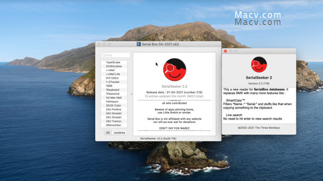This screenshot has width=323, height=181.
Task: Click the SmartCopy heading in About window
Action: click(235, 100)
